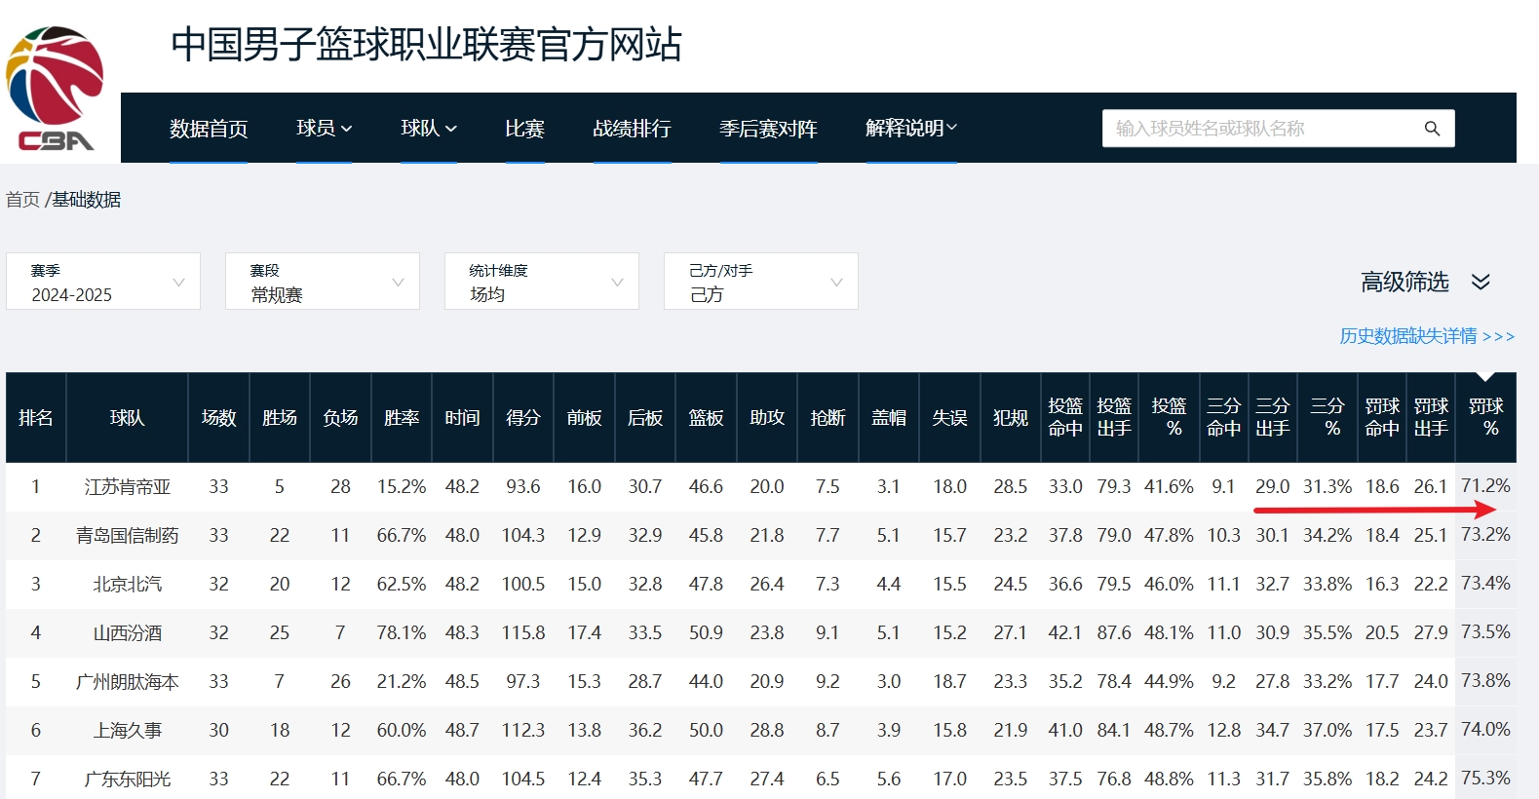Expand the 球员 navigation menu
The width and height of the screenshot is (1539, 799).
[324, 129]
